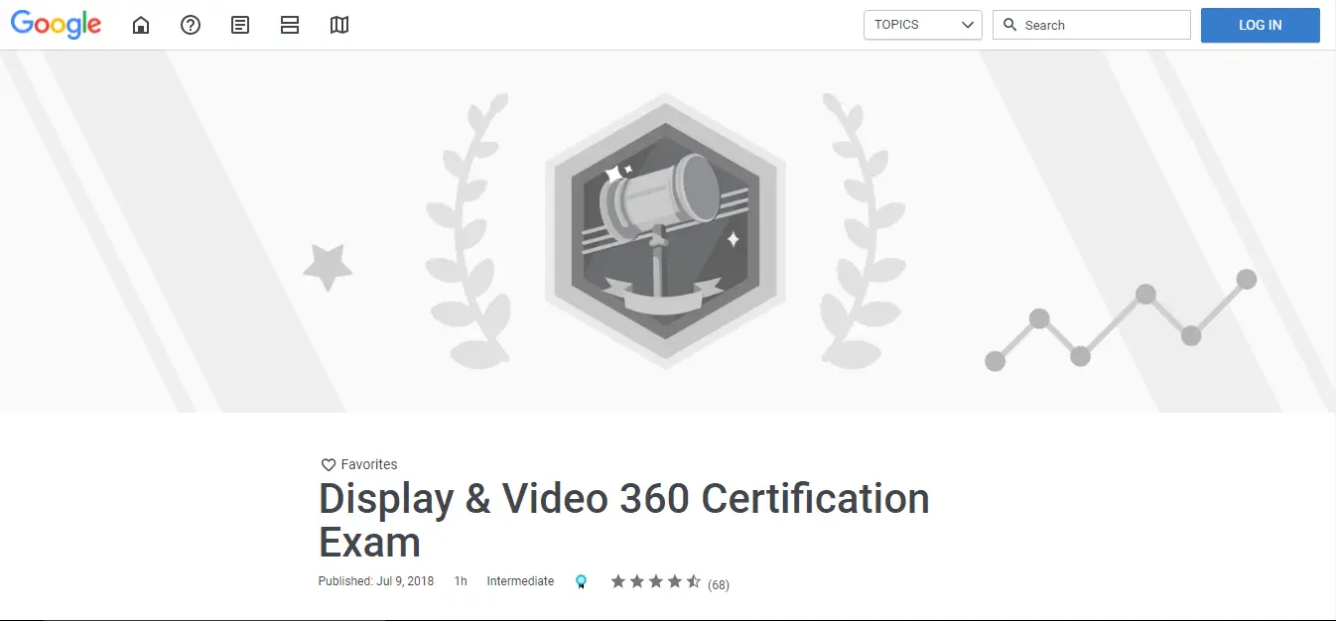The height and width of the screenshot is (621, 1336).
Task: Select the half-filled fifth rating star
Action: pos(694,581)
